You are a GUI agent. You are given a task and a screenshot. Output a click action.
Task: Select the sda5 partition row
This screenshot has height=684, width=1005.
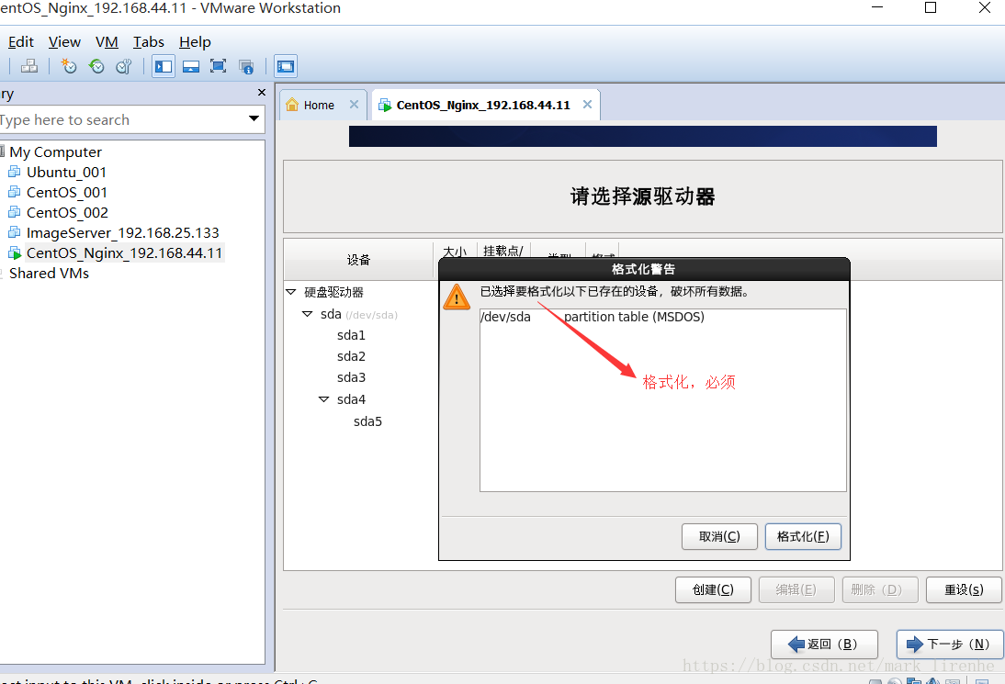[367, 421]
